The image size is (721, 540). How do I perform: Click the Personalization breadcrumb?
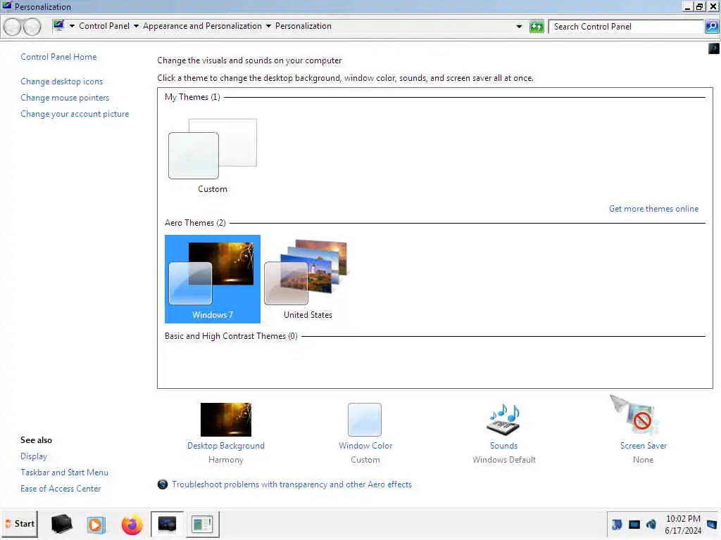click(x=303, y=26)
